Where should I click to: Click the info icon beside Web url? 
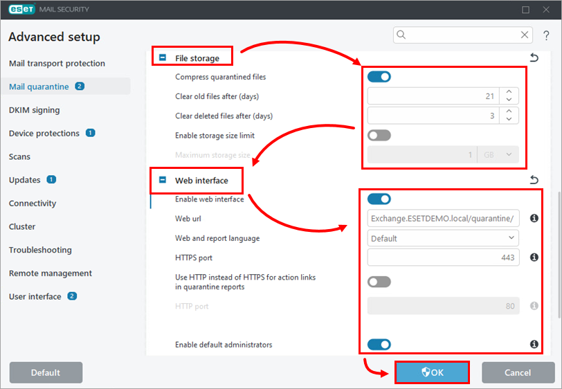click(x=534, y=219)
